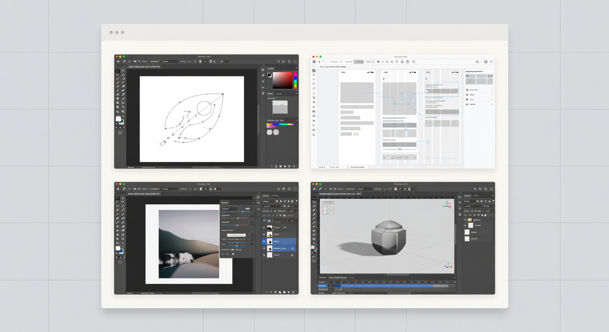Screen dimensions: 609x332
Task: Click gradient ramp field in adjustments panel
Action: 237,235
